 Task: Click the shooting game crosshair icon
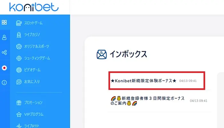pyautogui.click(x=19, y=58)
